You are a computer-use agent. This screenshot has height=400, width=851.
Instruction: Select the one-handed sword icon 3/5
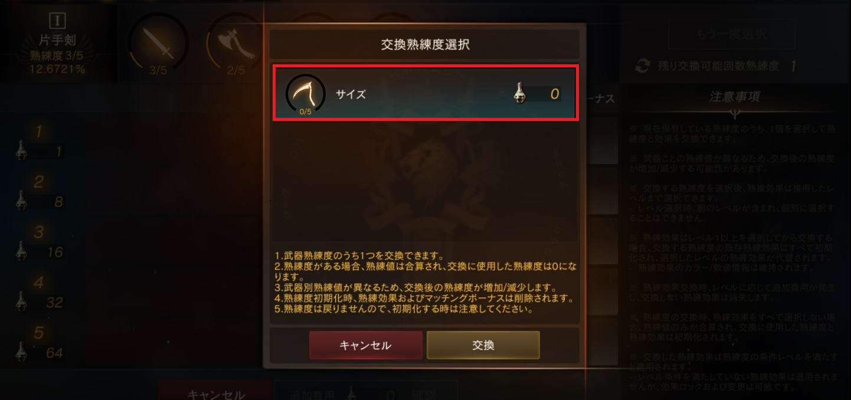(x=158, y=44)
